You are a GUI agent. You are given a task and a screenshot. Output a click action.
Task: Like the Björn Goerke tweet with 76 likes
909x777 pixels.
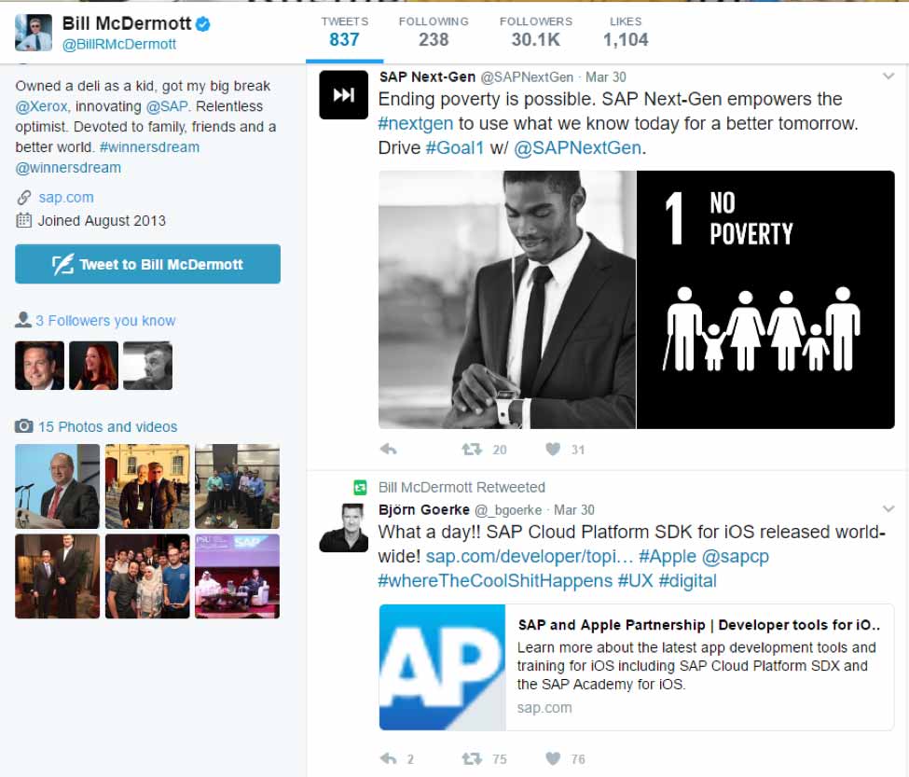[553, 758]
